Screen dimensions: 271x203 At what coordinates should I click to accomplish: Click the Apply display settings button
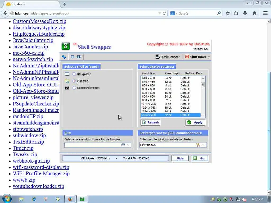(x=195, y=122)
